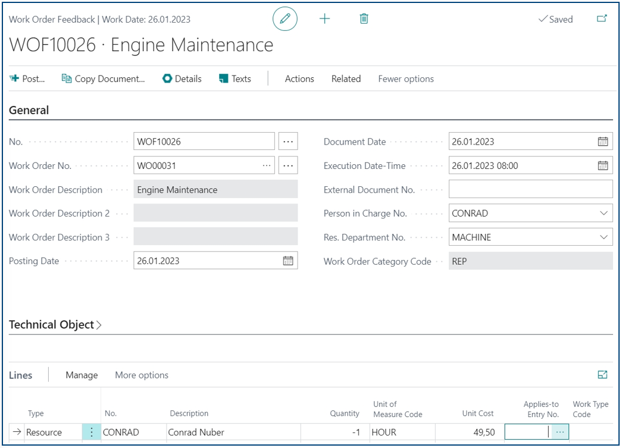Open the Actions menu
Viewport: 622px width, 448px height.
click(x=299, y=79)
